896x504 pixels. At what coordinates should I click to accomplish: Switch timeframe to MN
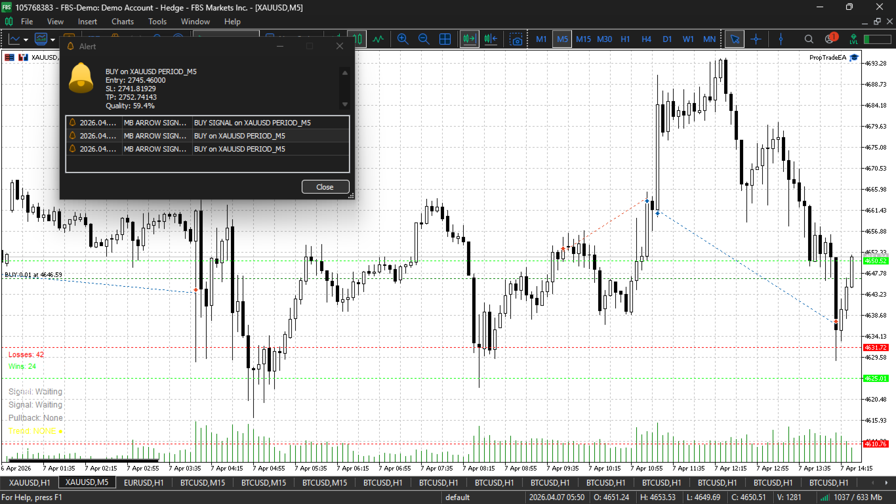pos(709,39)
